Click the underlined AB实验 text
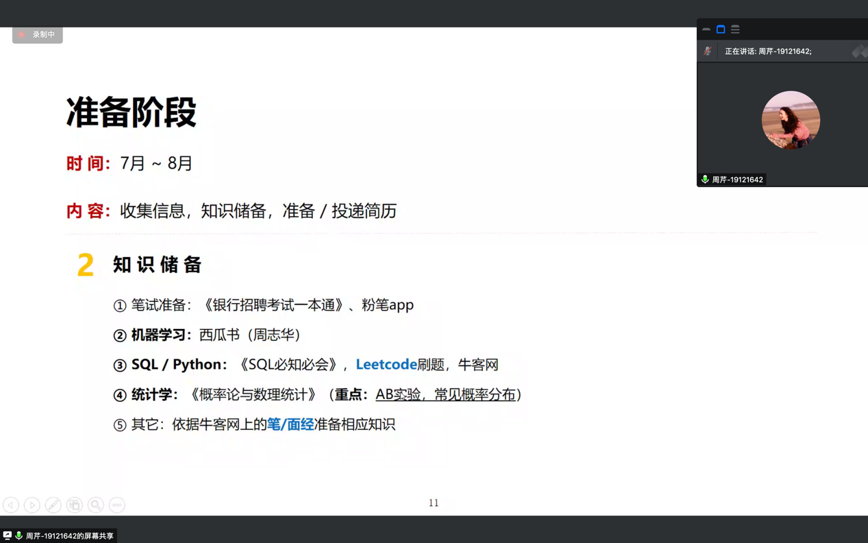 (398, 394)
